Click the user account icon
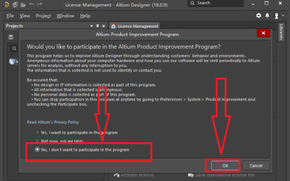Screen dimensions: 290x181 [x=276, y=16]
